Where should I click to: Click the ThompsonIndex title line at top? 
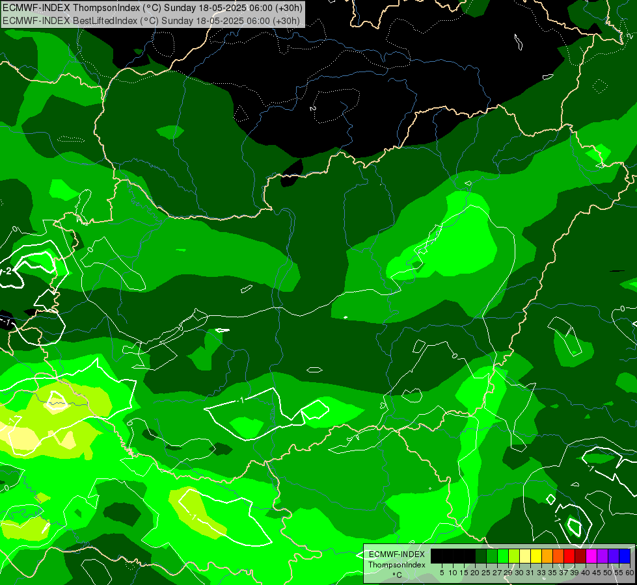(153, 8)
